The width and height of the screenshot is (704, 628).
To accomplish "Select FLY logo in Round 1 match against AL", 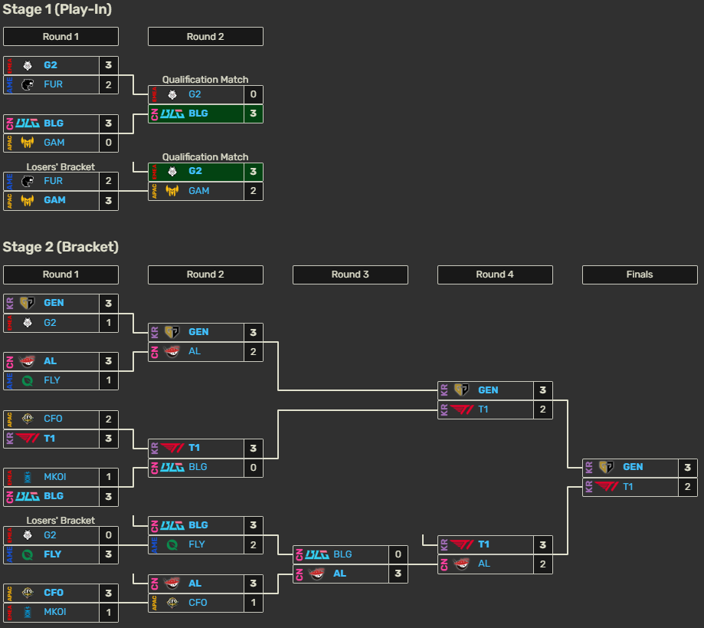I will (28, 380).
